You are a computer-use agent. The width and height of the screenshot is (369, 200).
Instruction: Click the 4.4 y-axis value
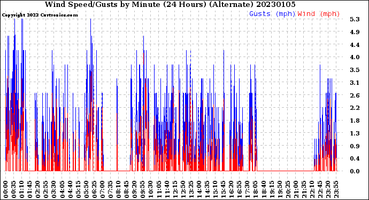[x=355, y=45]
